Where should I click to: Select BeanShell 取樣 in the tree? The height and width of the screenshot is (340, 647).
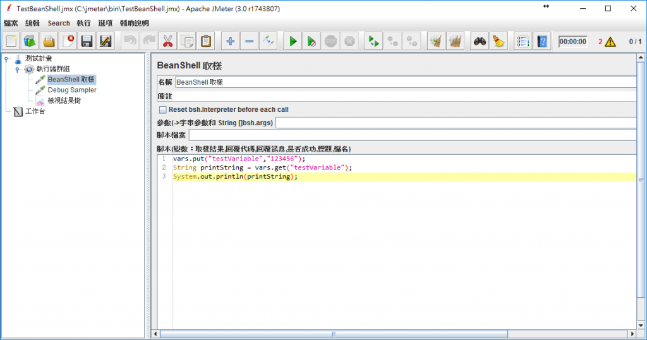(x=71, y=80)
